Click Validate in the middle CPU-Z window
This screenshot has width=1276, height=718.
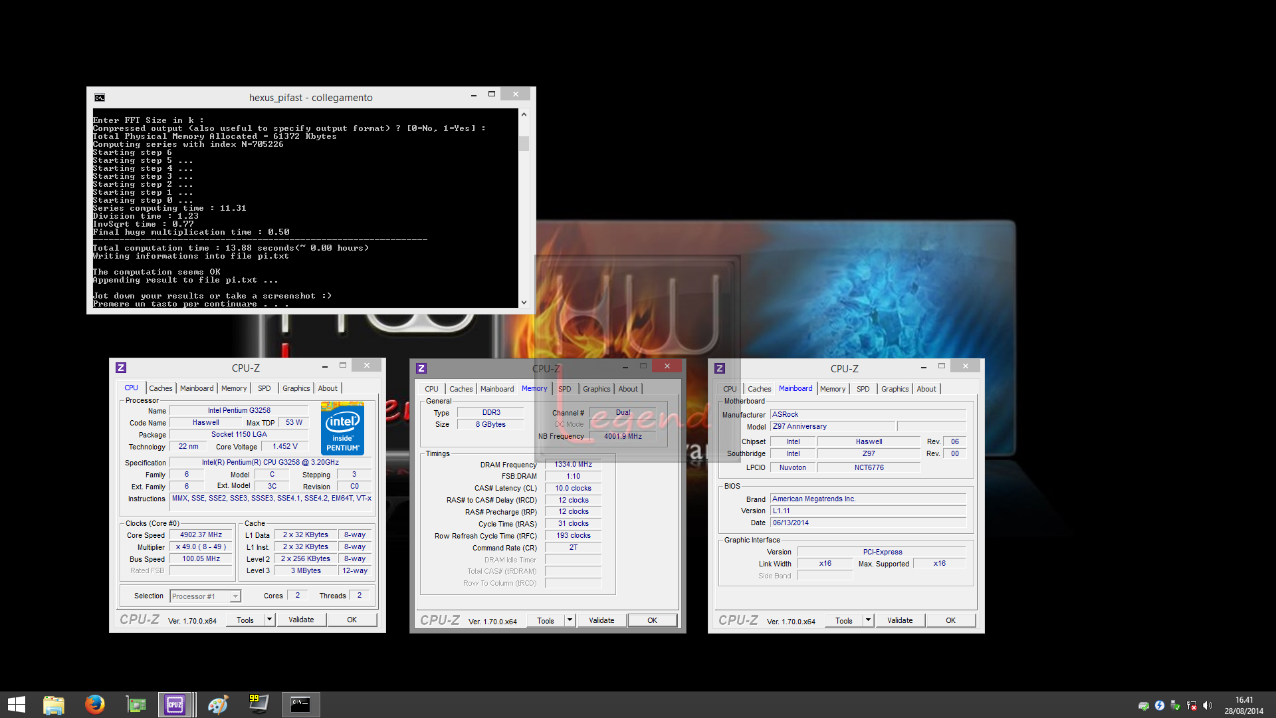point(601,620)
